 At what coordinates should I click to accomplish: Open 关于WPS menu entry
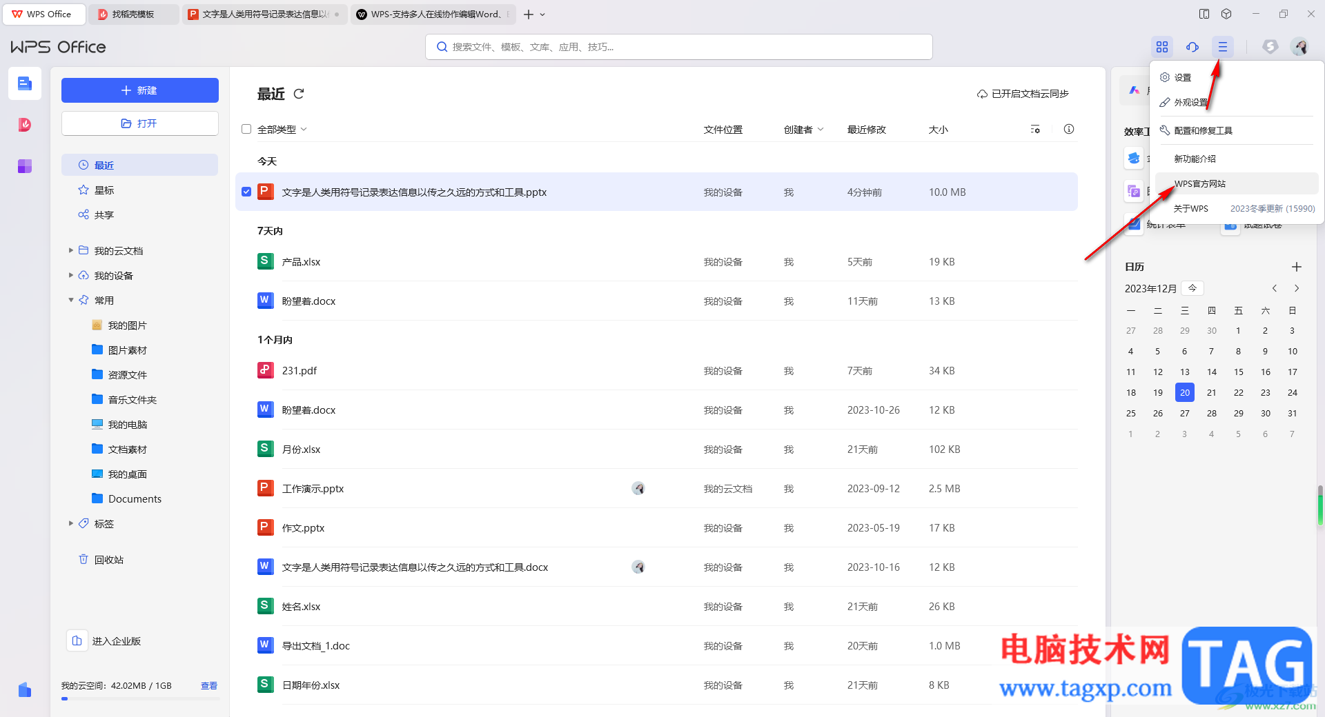coord(1237,208)
